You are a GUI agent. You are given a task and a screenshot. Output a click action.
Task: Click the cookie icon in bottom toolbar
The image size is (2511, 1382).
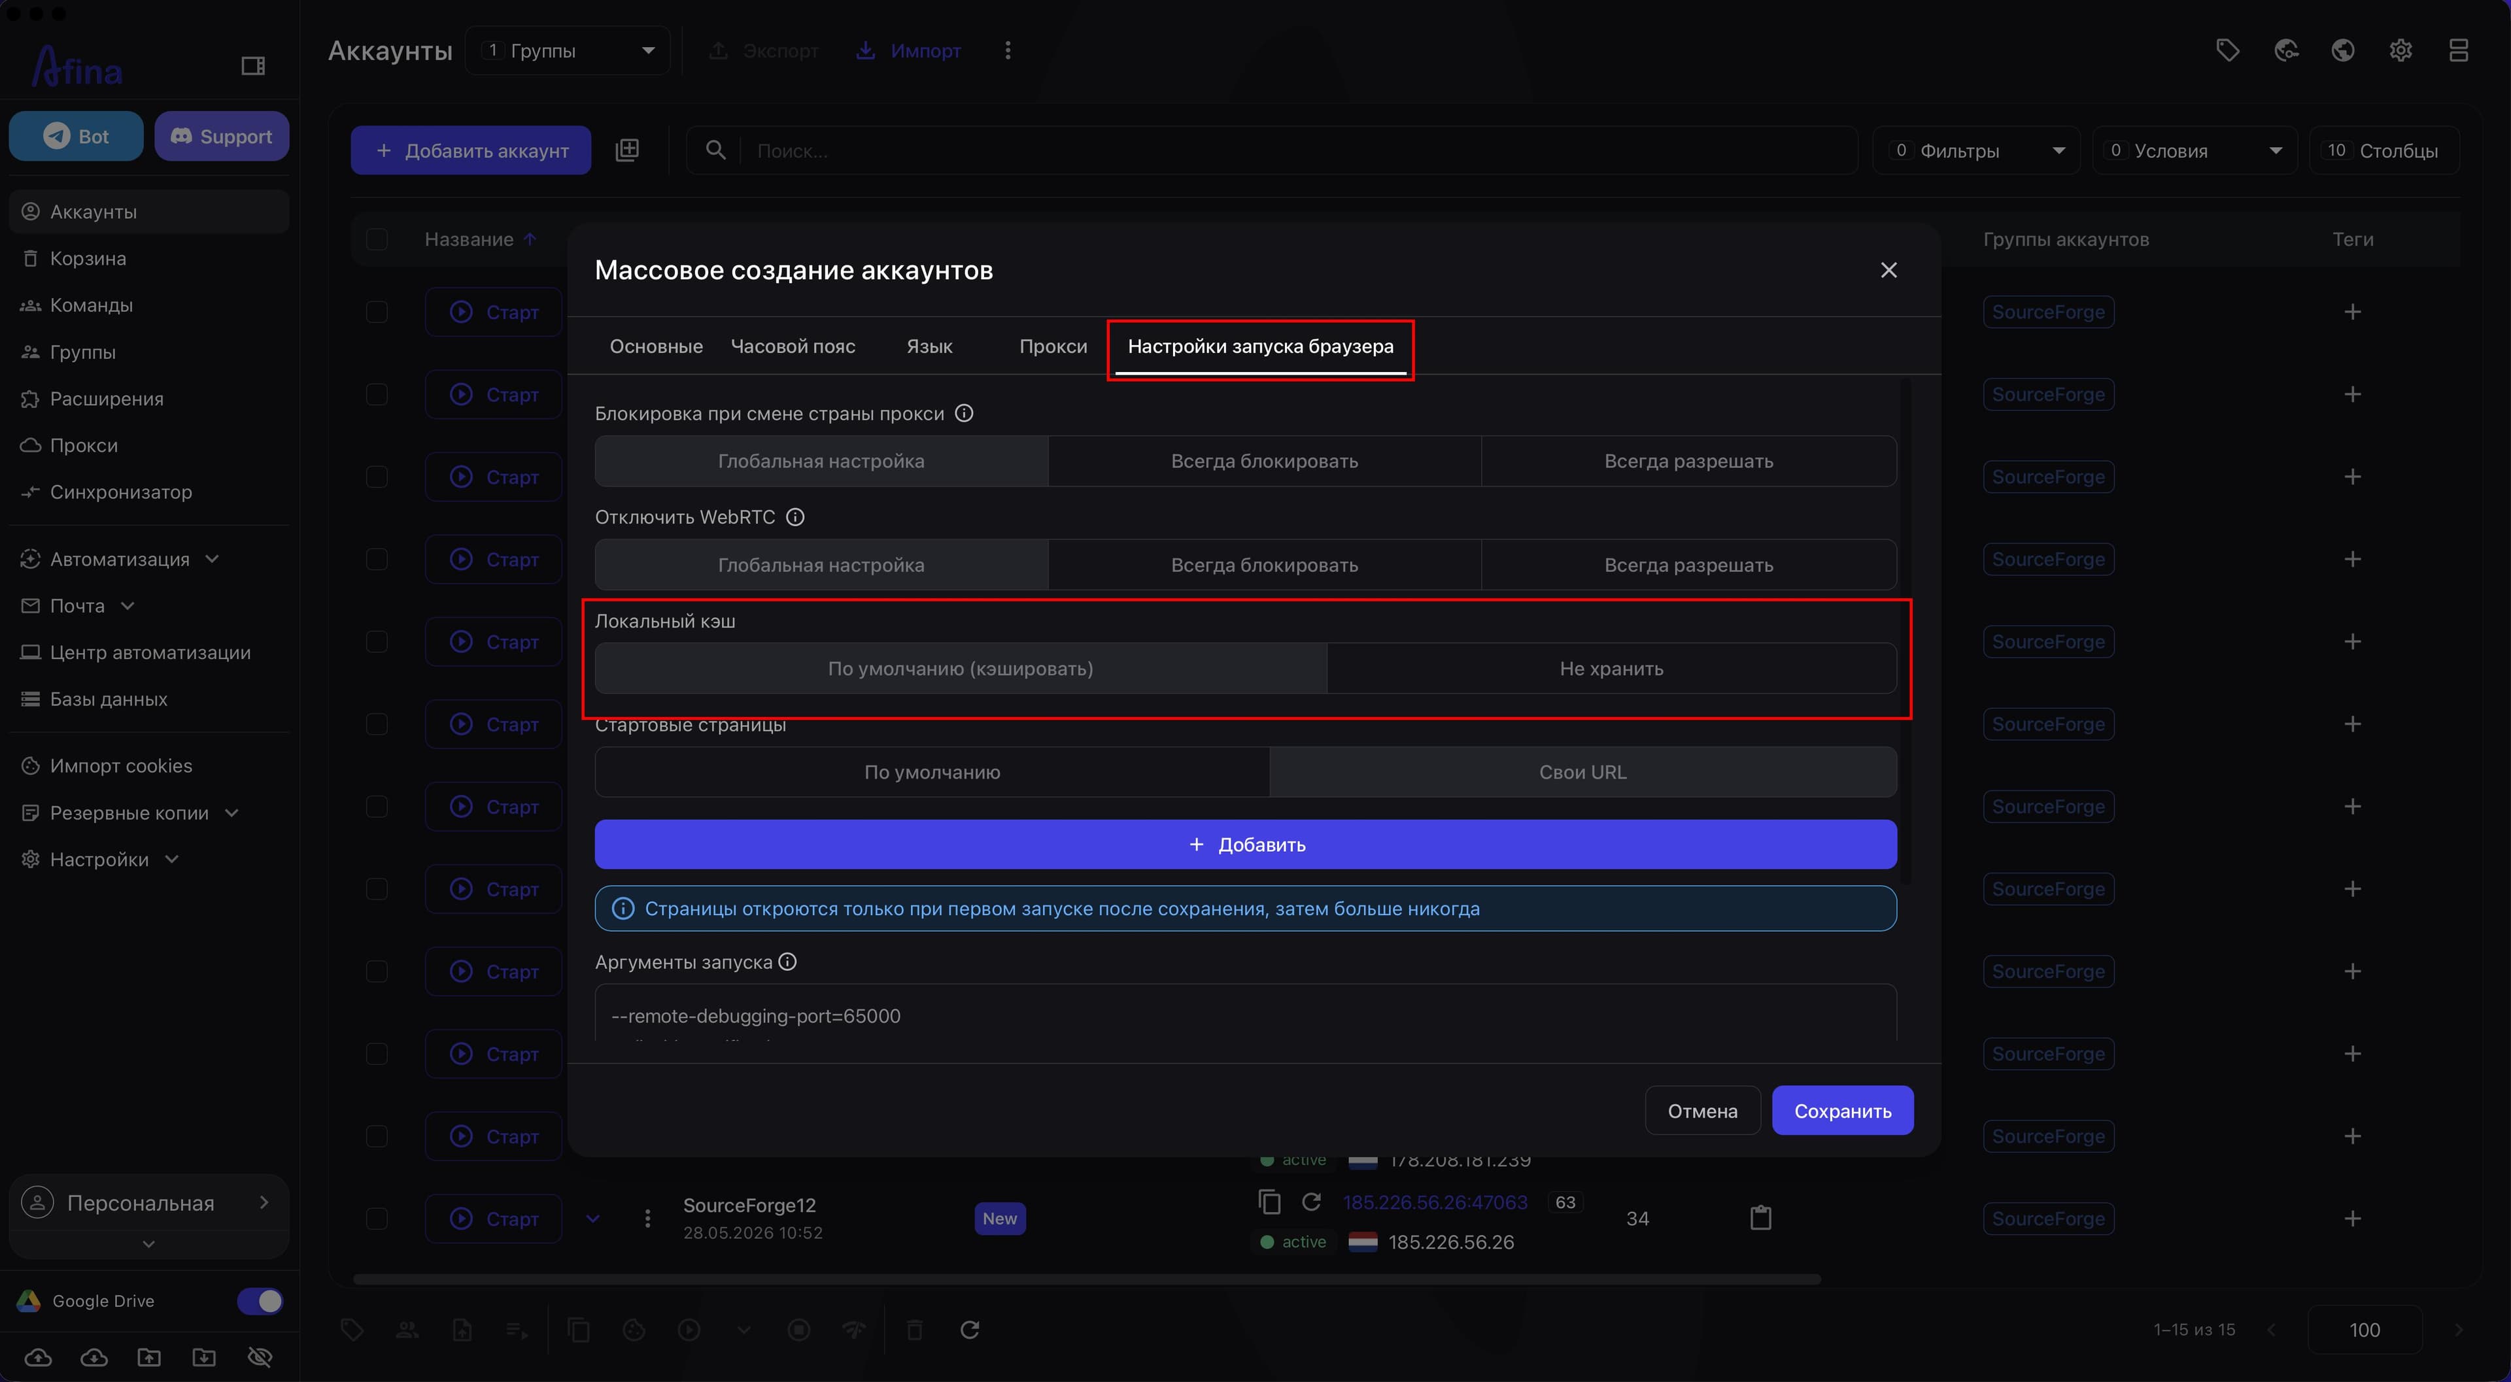(x=634, y=1329)
